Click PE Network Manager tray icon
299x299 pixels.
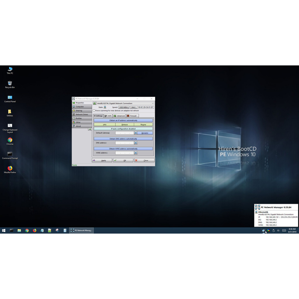pyautogui.click(x=264, y=230)
